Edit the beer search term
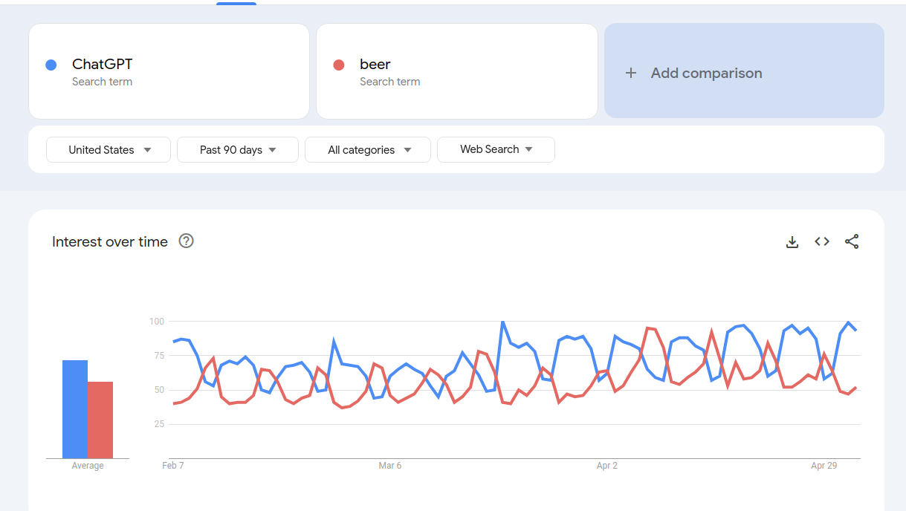This screenshot has width=906, height=511. click(456, 71)
